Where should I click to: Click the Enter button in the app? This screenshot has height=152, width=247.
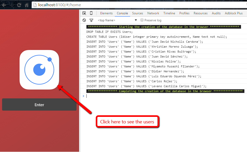pyautogui.click(x=39, y=105)
